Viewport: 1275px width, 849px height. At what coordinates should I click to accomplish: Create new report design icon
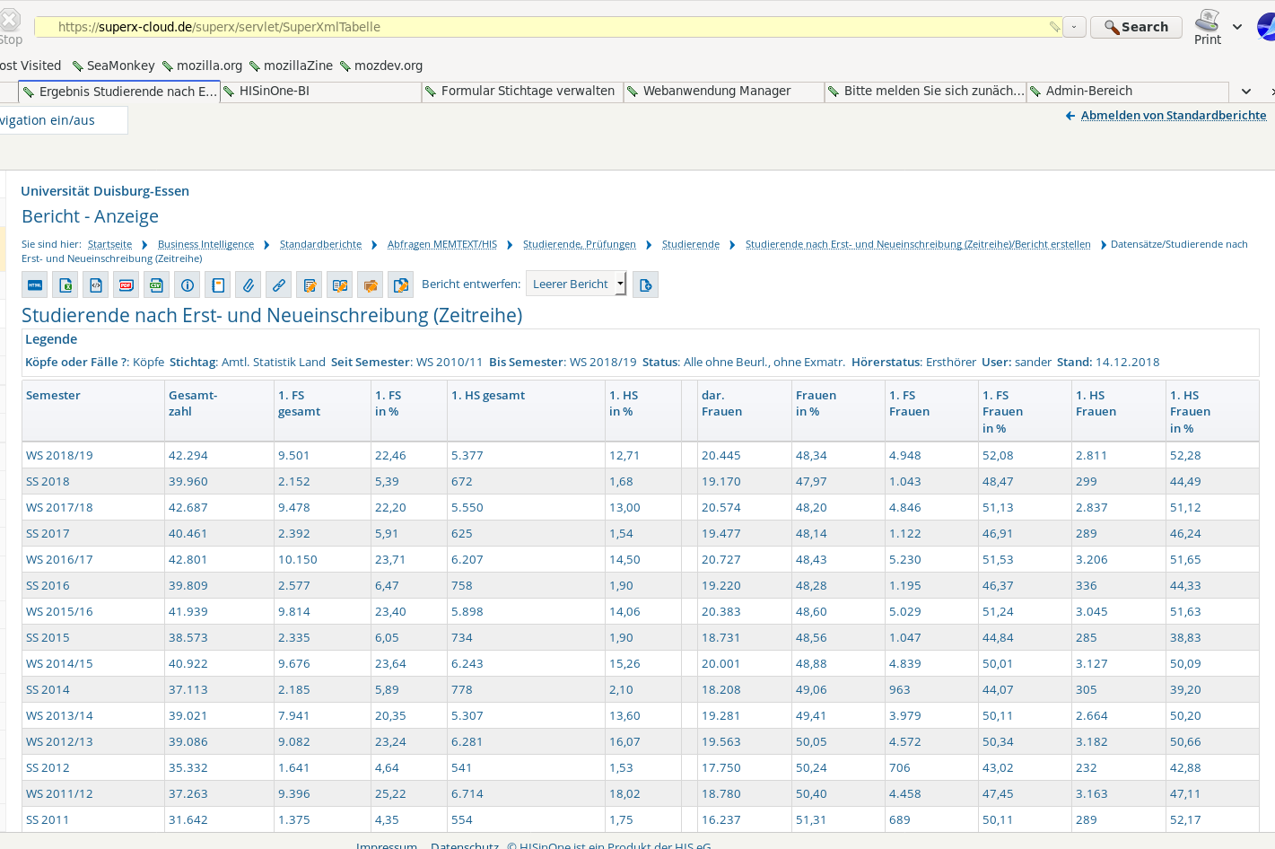pyautogui.click(x=645, y=285)
